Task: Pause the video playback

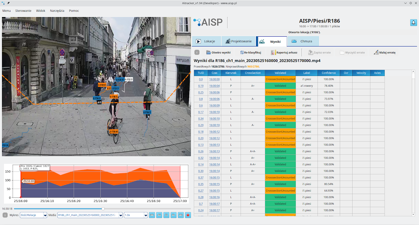Action: (166, 215)
